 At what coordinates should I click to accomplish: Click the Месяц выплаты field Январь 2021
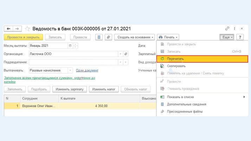49,46
